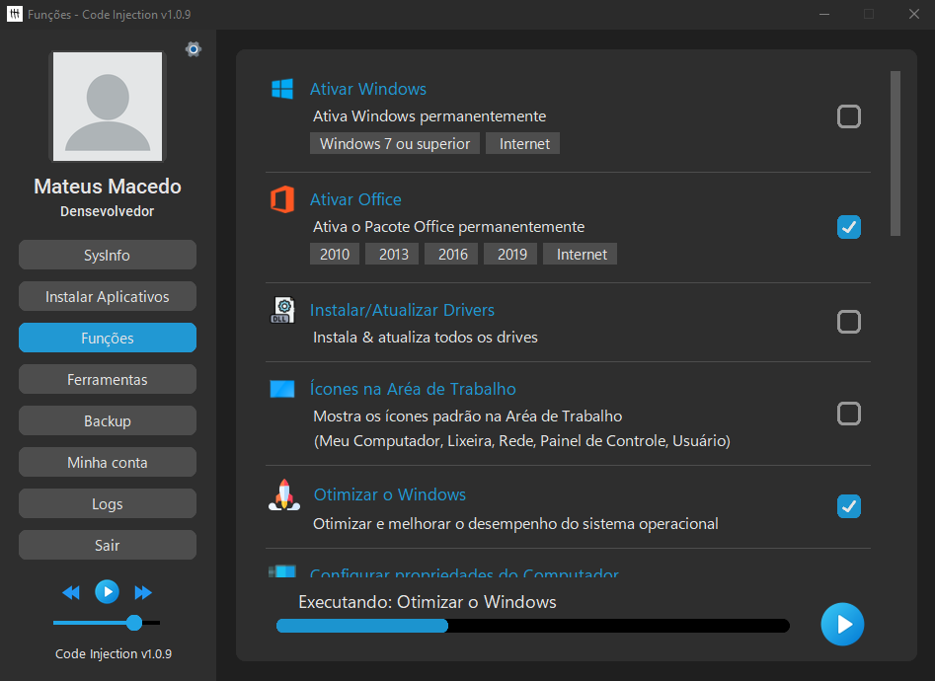Click the Mateus Macedo user name
935x681 pixels.
tap(108, 187)
